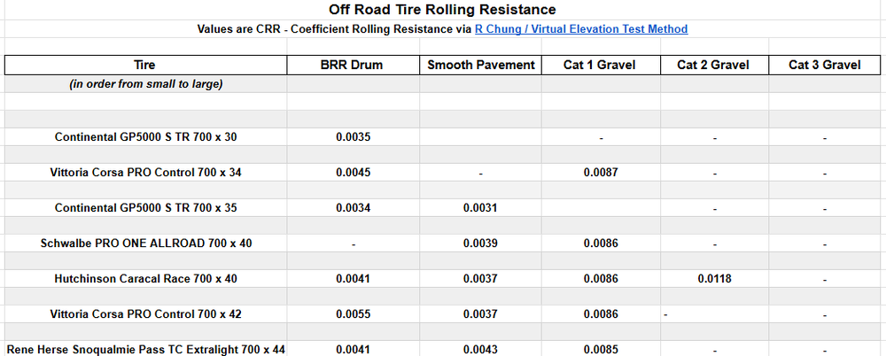This screenshot has height=356, width=886.
Task: Select the Hutchinson Caracal Cat 3 Gravel dash
Action: [x=825, y=280]
